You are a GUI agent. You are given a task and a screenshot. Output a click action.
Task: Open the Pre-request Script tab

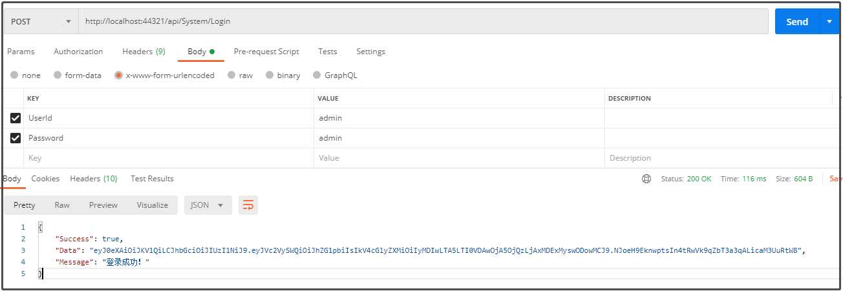click(x=266, y=52)
